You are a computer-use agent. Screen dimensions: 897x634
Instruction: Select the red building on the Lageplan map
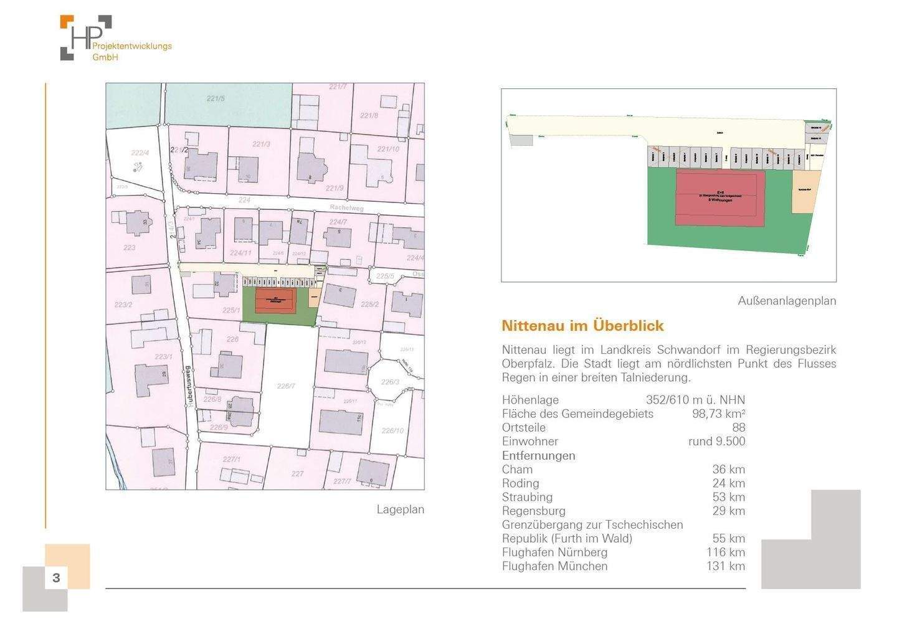(x=275, y=300)
